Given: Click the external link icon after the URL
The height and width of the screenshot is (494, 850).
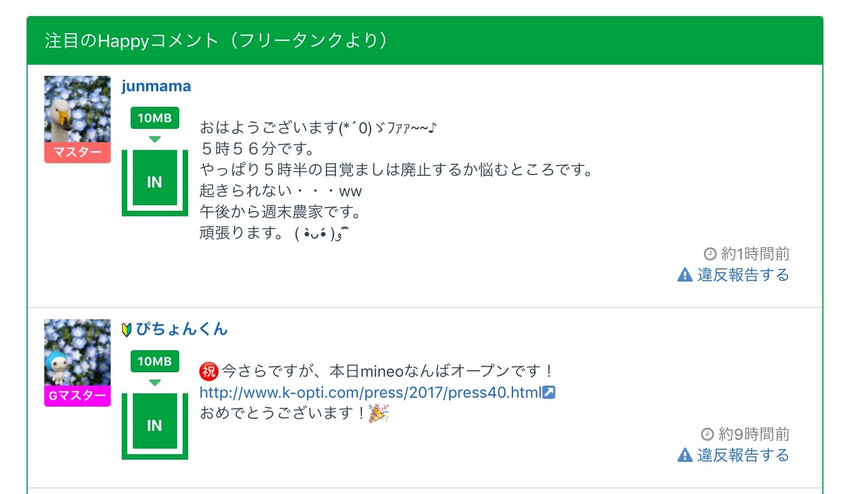Looking at the screenshot, I should [x=549, y=393].
